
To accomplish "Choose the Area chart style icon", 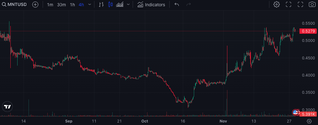I will point(120,4).
